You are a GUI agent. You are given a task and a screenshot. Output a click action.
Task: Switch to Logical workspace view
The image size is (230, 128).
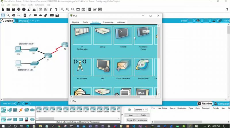pyautogui.click(x=7, y=21)
